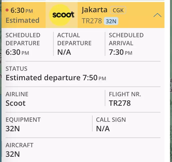Click the red status dot indicator
The width and height of the screenshot is (172, 162).
tap(7, 10)
